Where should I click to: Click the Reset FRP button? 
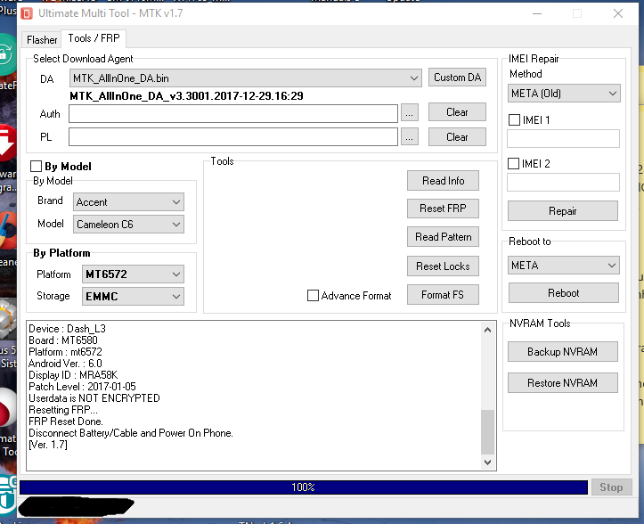443,209
